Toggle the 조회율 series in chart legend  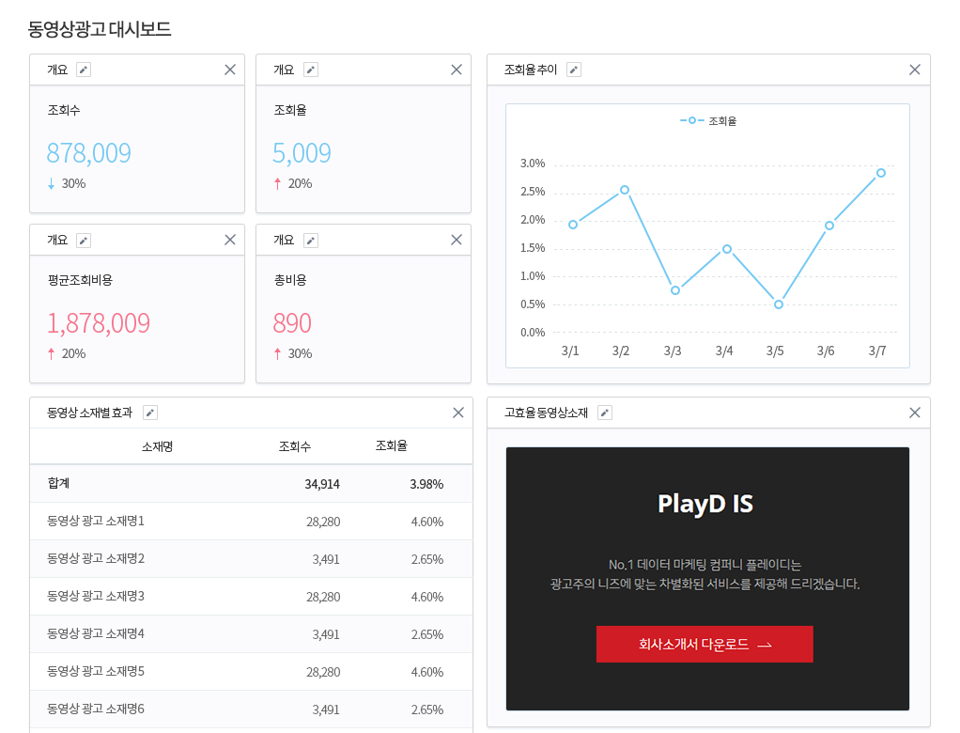(x=708, y=121)
